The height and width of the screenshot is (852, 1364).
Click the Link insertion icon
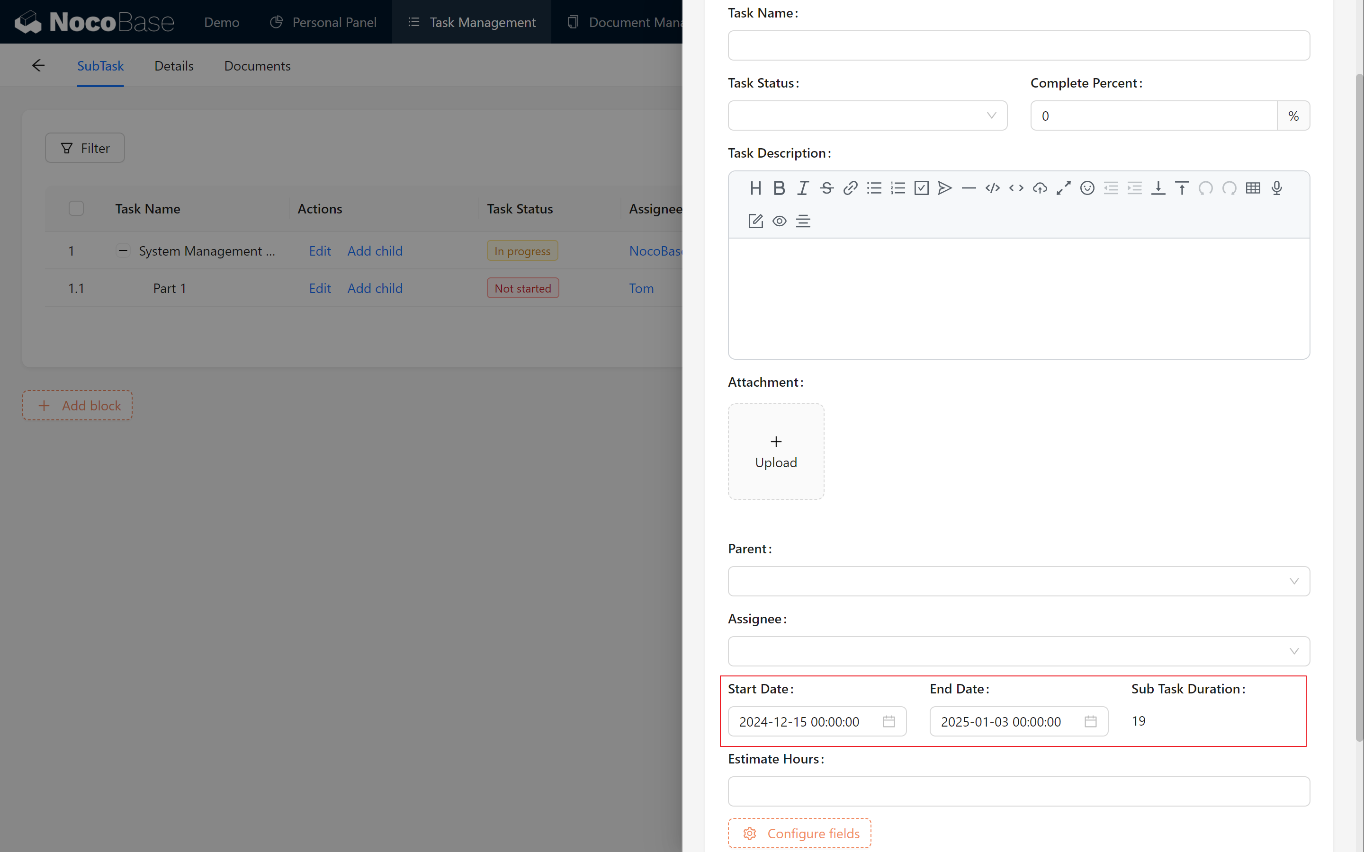point(851,187)
